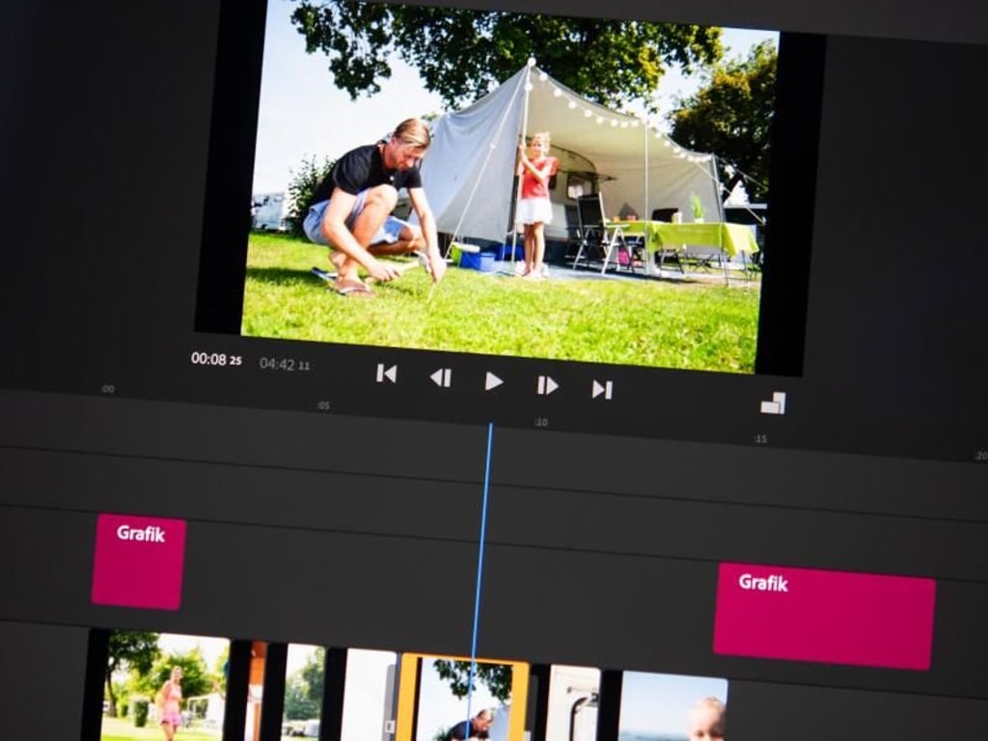
Task: Jump to the next edit point
Action: point(602,390)
